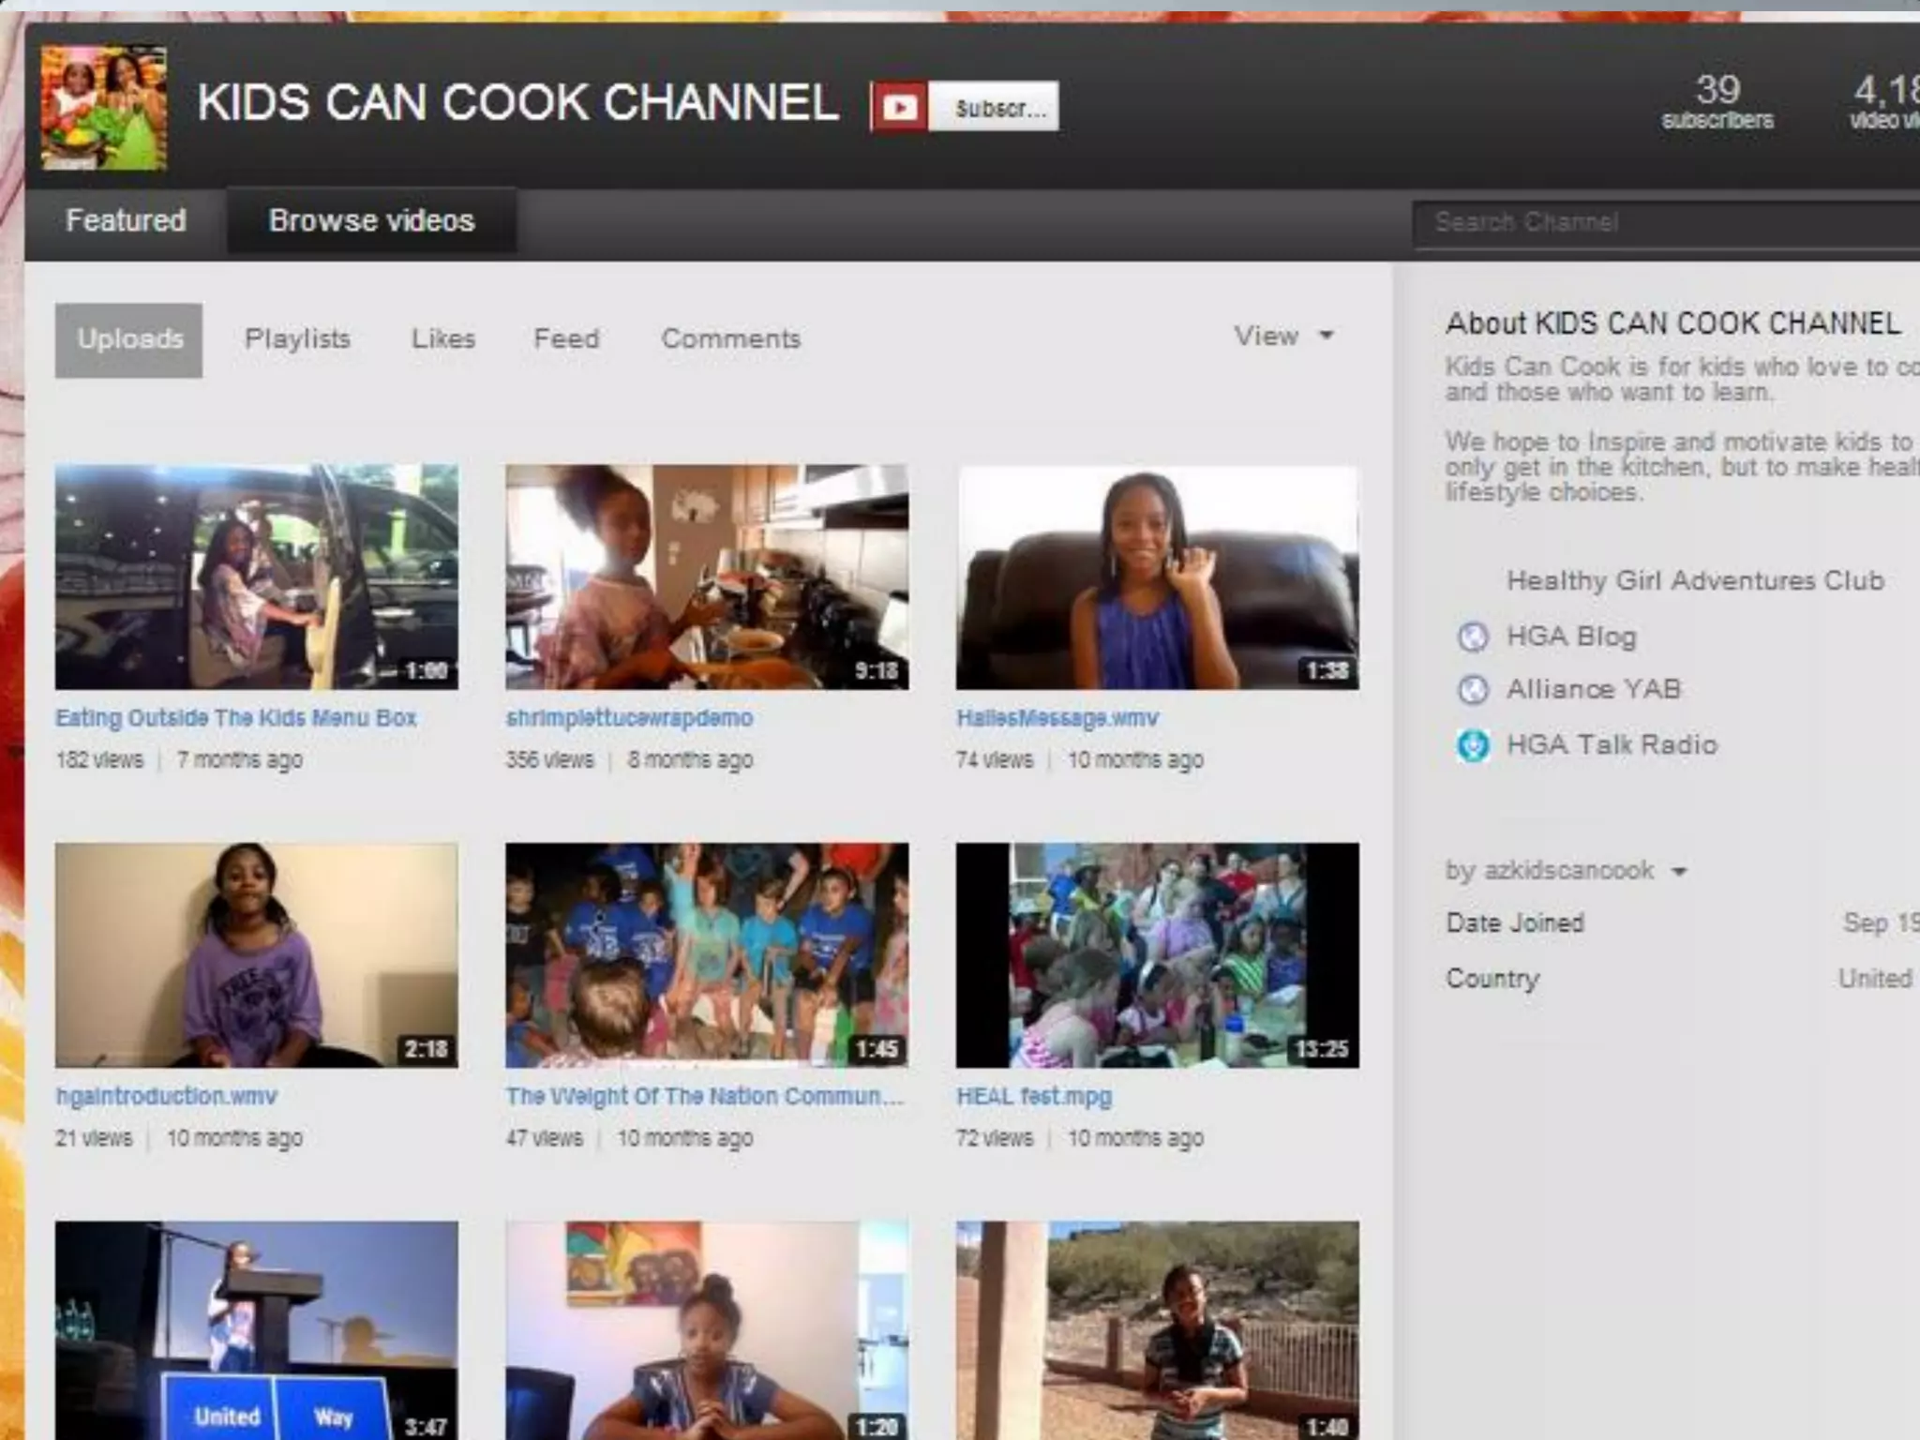
Task: Click the Alliance YAB globe icon
Action: click(1473, 690)
